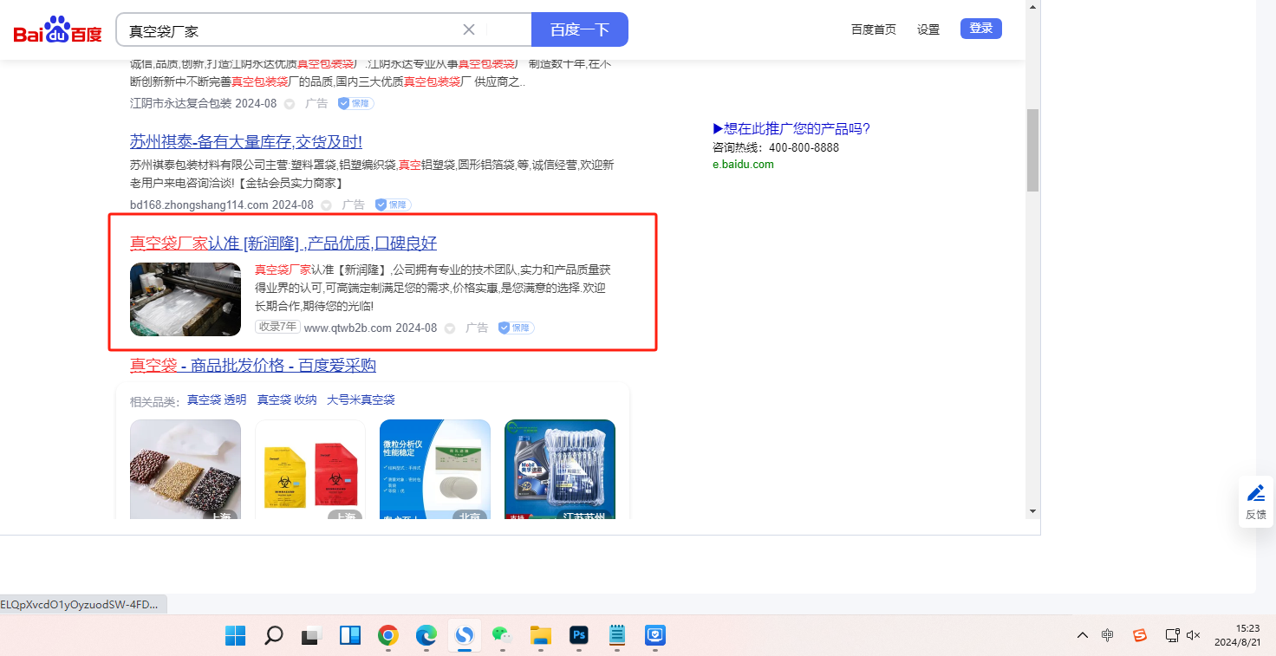Click the 反馈 feedback button
Viewport: 1276px width, 656px height.
point(1256,502)
